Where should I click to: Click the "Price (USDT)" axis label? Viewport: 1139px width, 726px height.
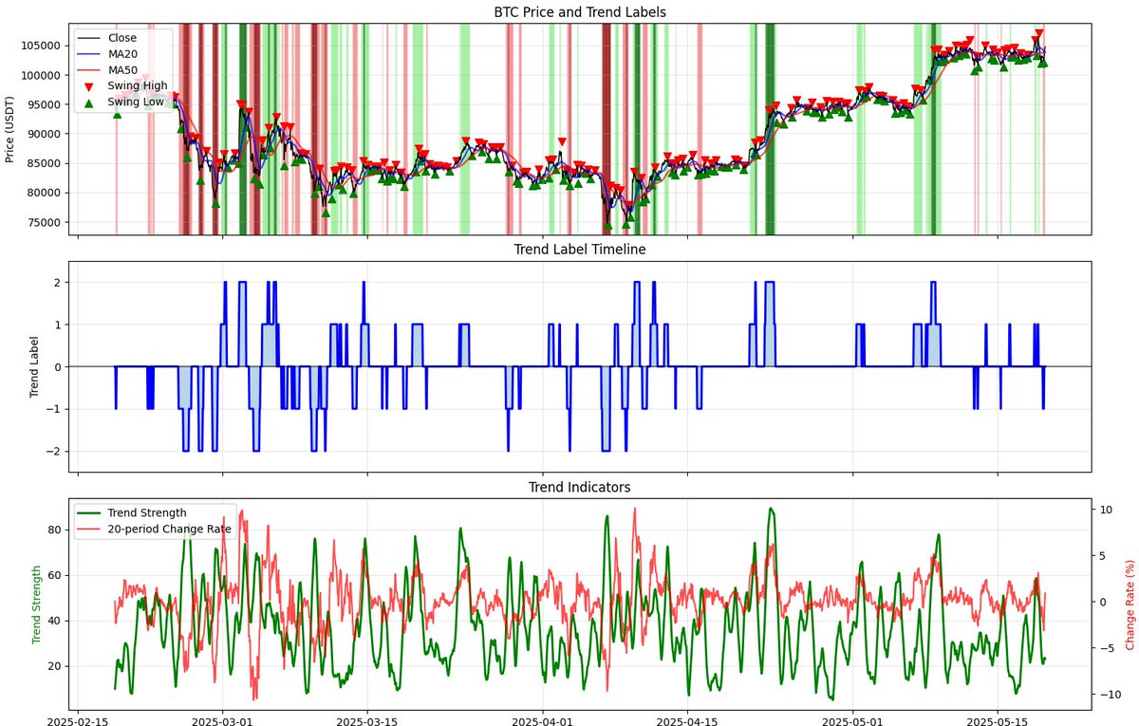pos(11,128)
